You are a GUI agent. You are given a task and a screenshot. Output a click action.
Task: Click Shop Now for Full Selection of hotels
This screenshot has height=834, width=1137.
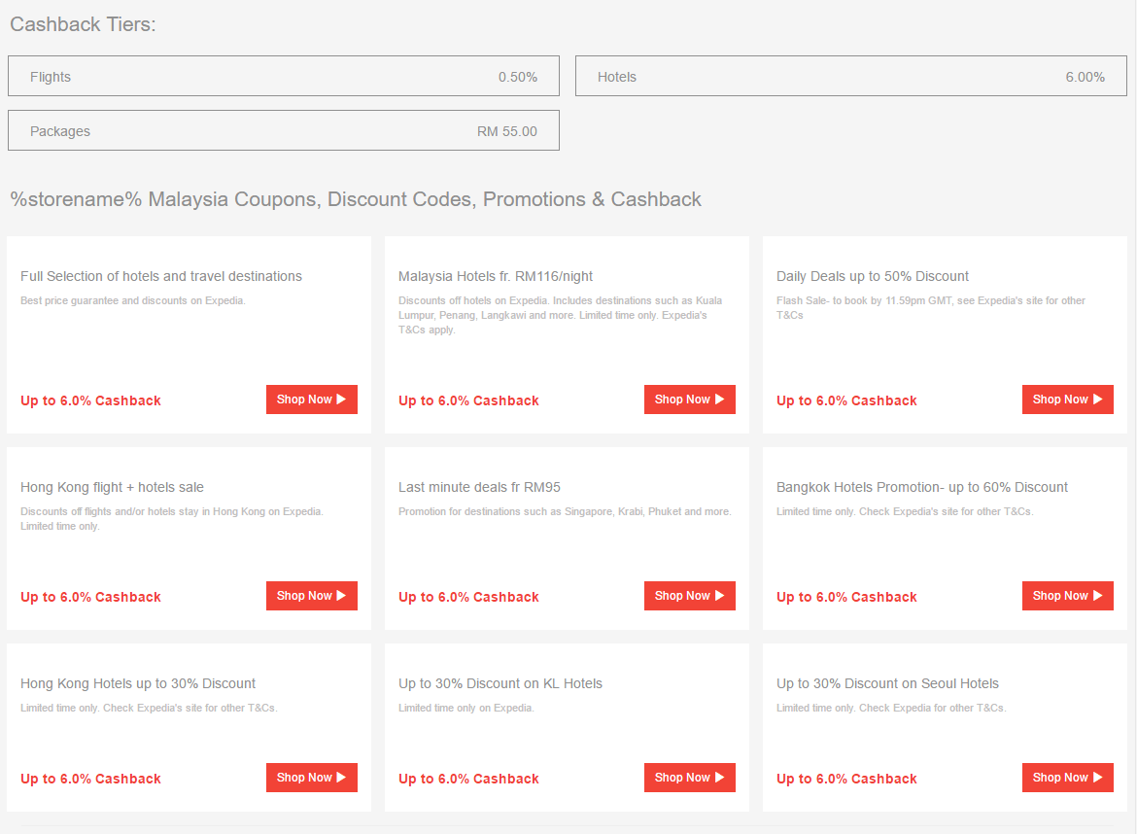click(312, 400)
